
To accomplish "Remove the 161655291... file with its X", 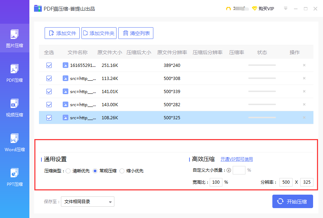I will [304, 65].
